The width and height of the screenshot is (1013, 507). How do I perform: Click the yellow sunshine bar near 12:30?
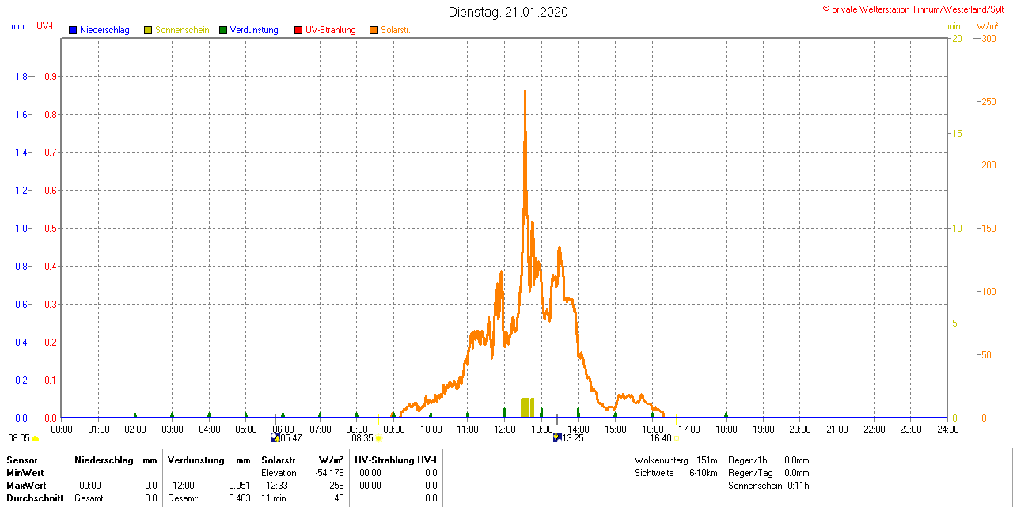coord(527,407)
